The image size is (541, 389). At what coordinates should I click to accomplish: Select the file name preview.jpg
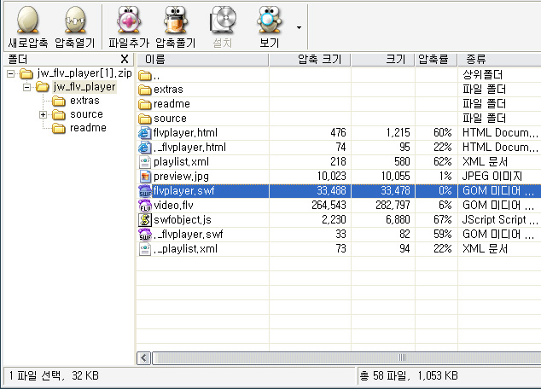point(182,177)
